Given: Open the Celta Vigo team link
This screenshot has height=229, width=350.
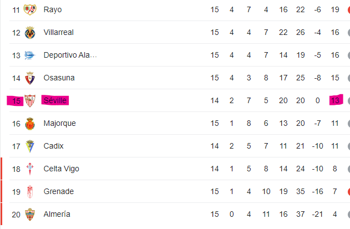Looking at the screenshot, I should pyautogui.click(x=61, y=169).
